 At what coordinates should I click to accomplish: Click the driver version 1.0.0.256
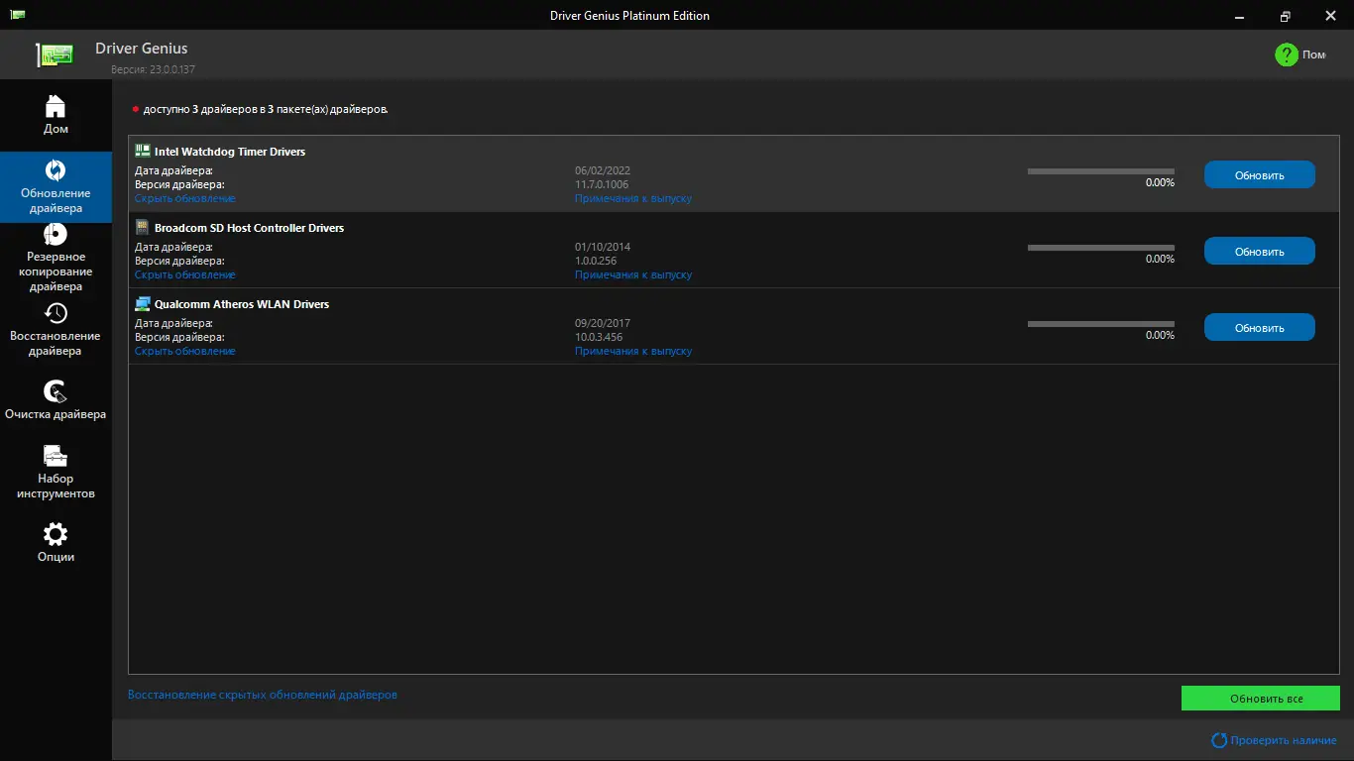pos(596,261)
